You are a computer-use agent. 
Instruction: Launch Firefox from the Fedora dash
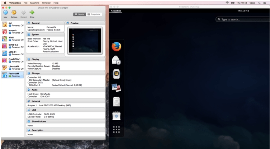click(117, 47)
